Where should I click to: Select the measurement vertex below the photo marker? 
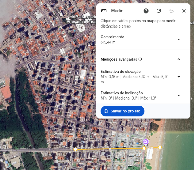144,148
